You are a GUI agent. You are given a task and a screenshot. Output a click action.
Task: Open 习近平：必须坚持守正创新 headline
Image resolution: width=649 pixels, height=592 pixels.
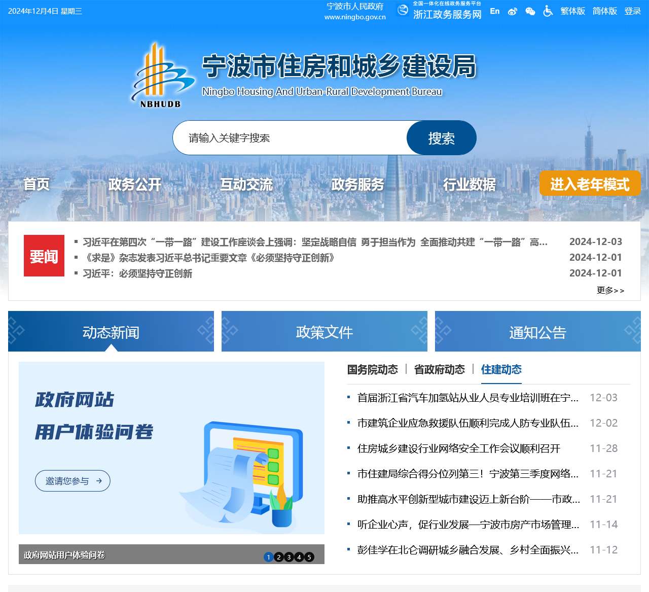[x=137, y=273]
